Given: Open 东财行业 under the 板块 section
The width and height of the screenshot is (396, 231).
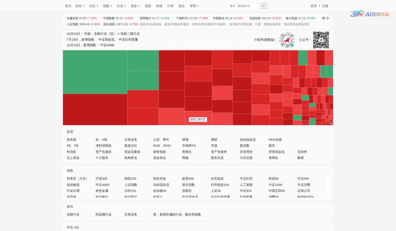Looking at the screenshot, I should pyautogui.click(x=73, y=214).
